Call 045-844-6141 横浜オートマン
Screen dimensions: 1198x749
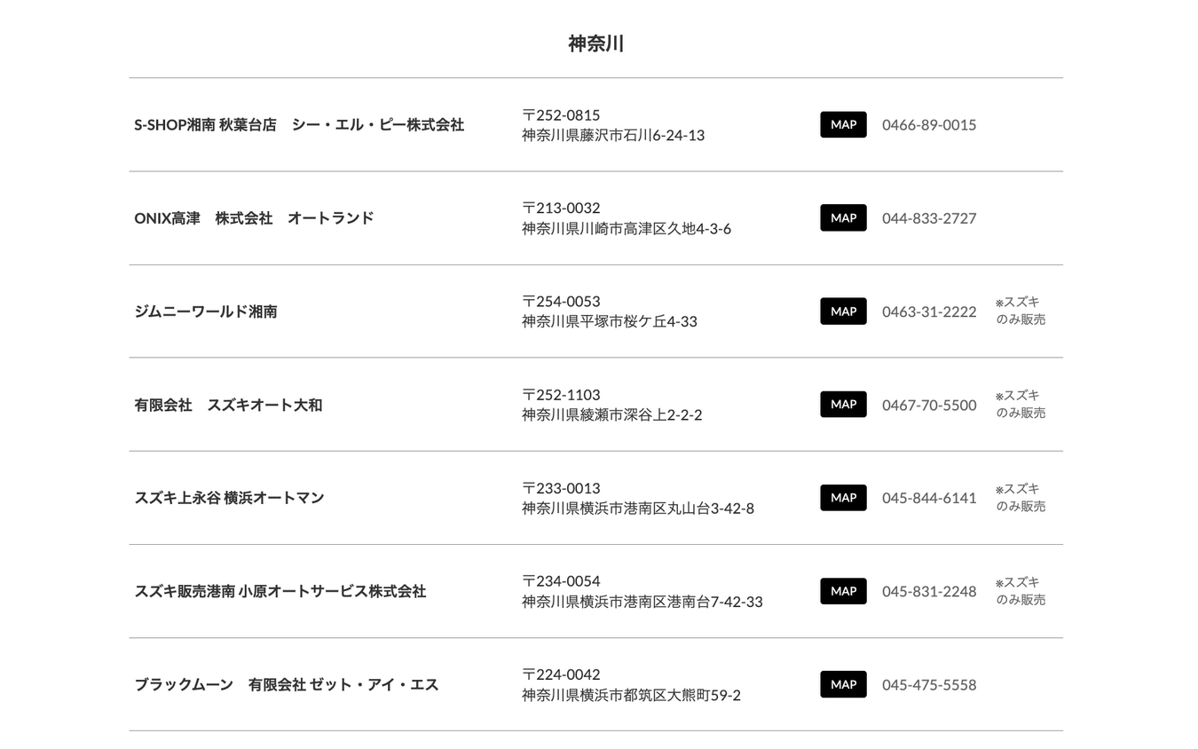[929, 498]
